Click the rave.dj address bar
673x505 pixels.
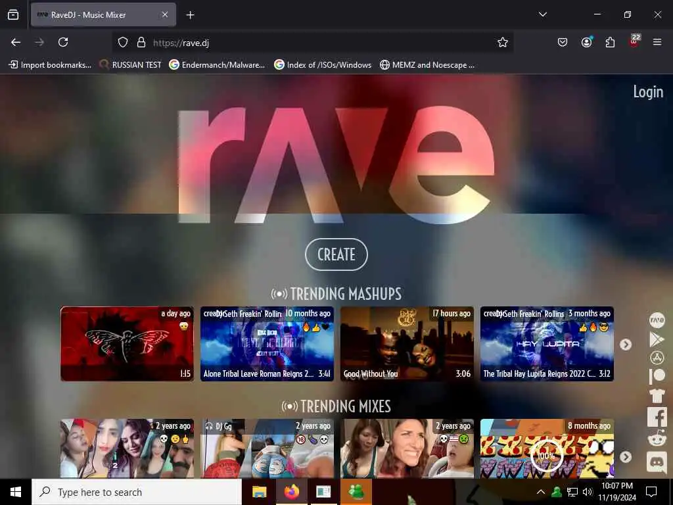tap(312, 42)
